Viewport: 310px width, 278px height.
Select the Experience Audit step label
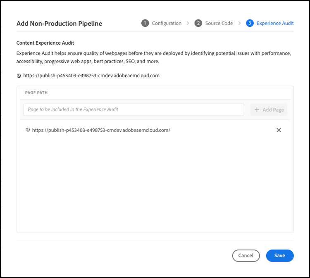click(275, 23)
